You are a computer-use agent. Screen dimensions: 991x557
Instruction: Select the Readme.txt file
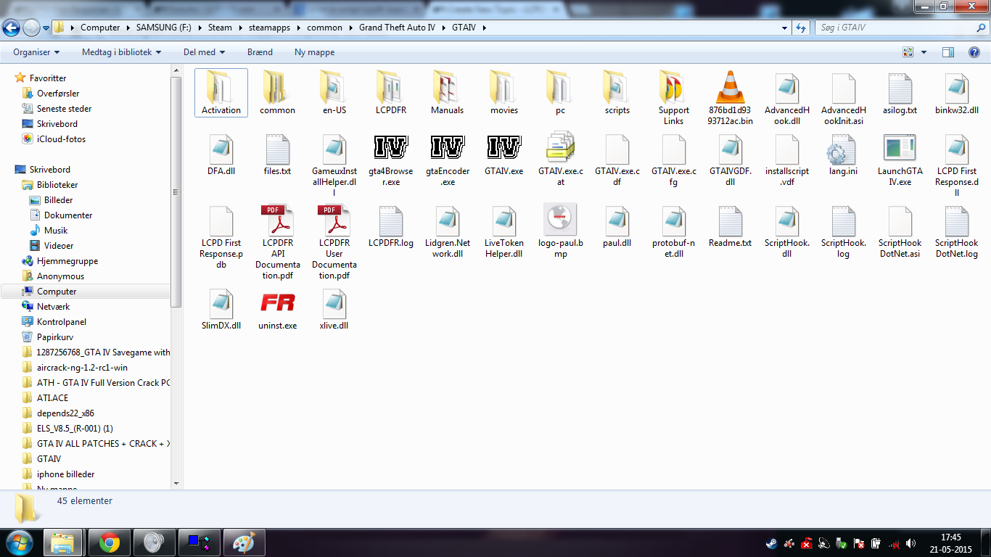point(731,226)
